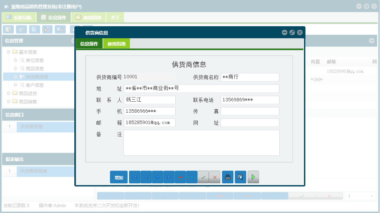Image resolution: width=380 pixels, height=213 pixels.
Task: Select 供货商信息 tree node
Action: 37,77
